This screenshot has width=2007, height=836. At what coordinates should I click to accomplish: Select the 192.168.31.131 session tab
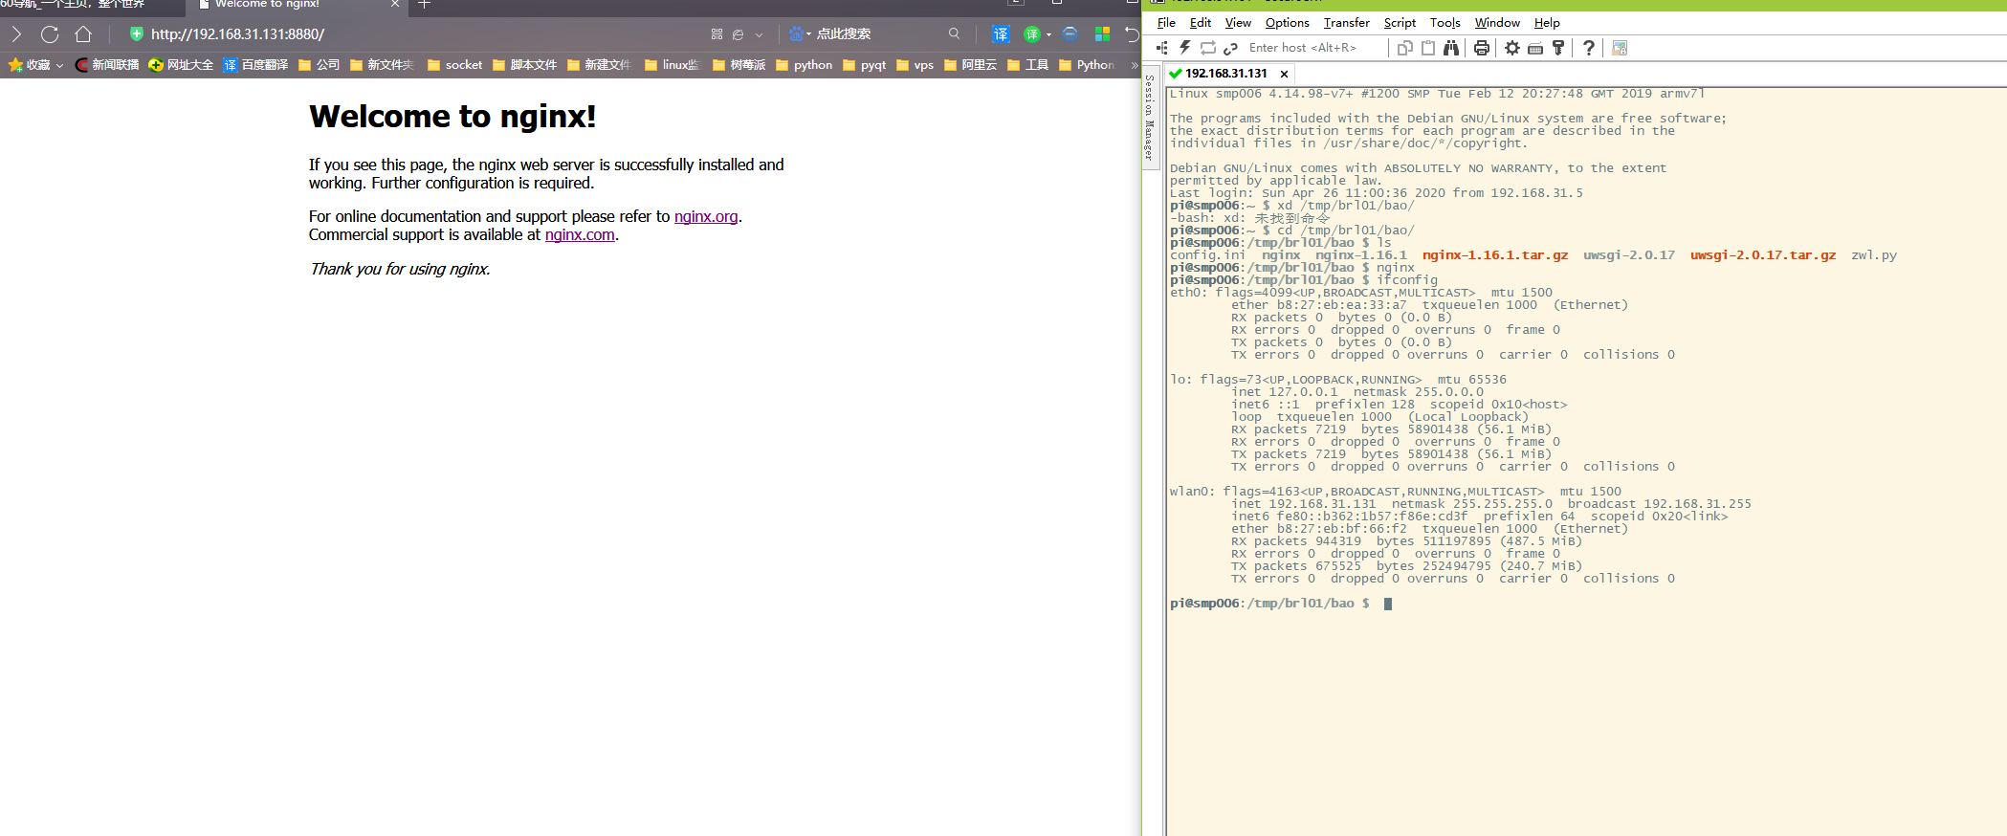point(1228,74)
